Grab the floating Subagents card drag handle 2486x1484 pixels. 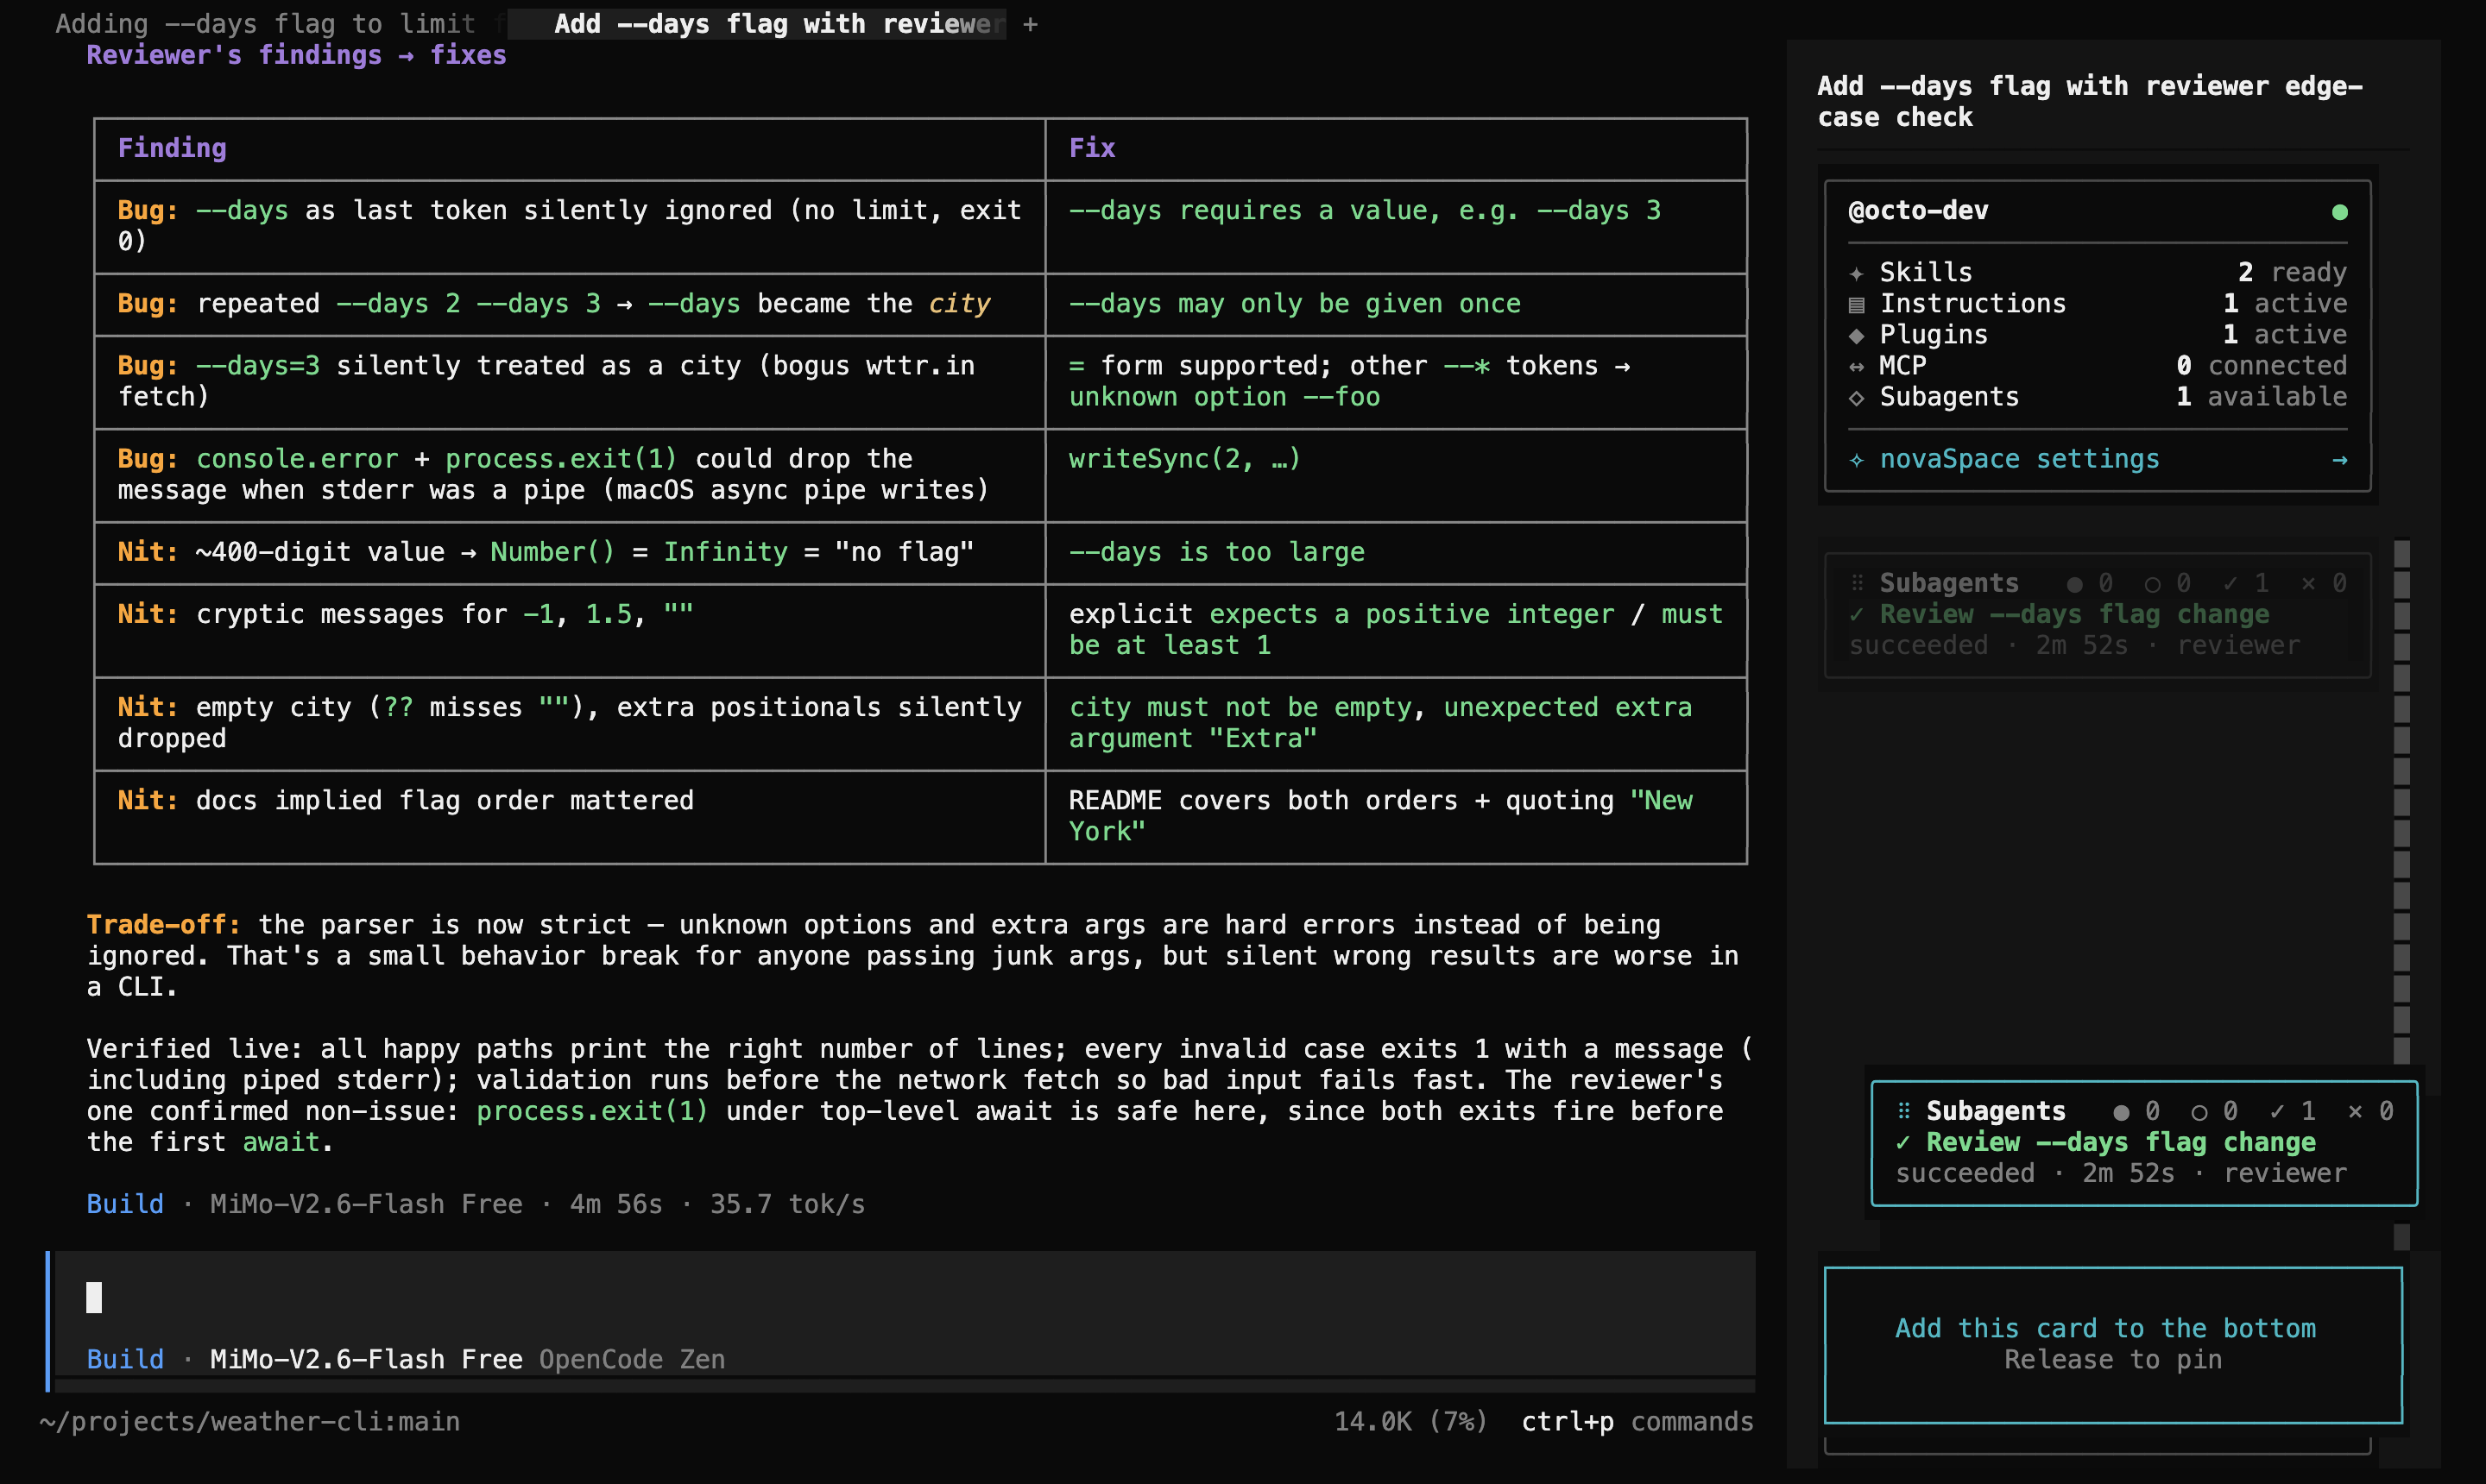[1903, 1111]
